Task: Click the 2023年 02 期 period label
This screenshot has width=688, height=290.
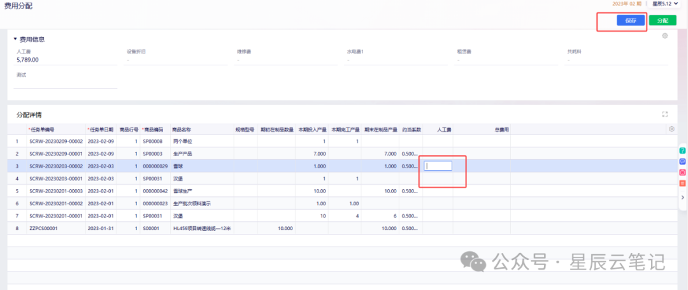Action: pos(627,4)
